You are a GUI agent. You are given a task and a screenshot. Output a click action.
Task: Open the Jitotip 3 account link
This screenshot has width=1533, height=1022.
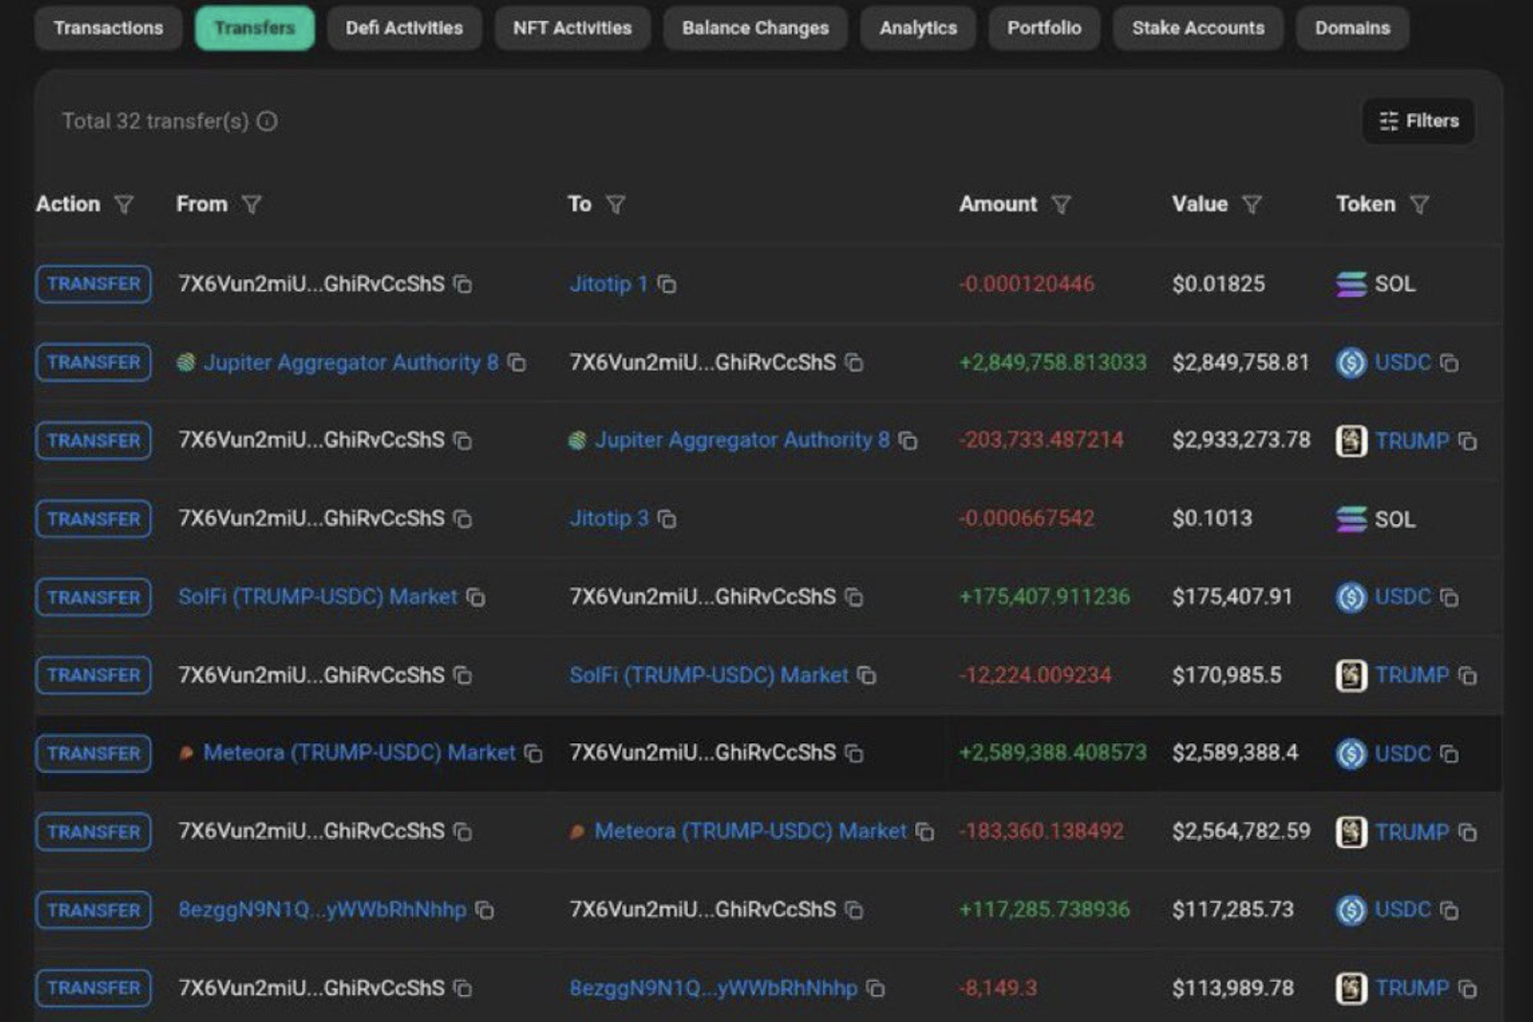coord(609,518)
